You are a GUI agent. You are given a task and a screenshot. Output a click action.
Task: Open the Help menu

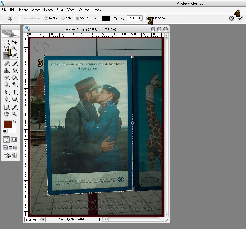tap(98, 10)
